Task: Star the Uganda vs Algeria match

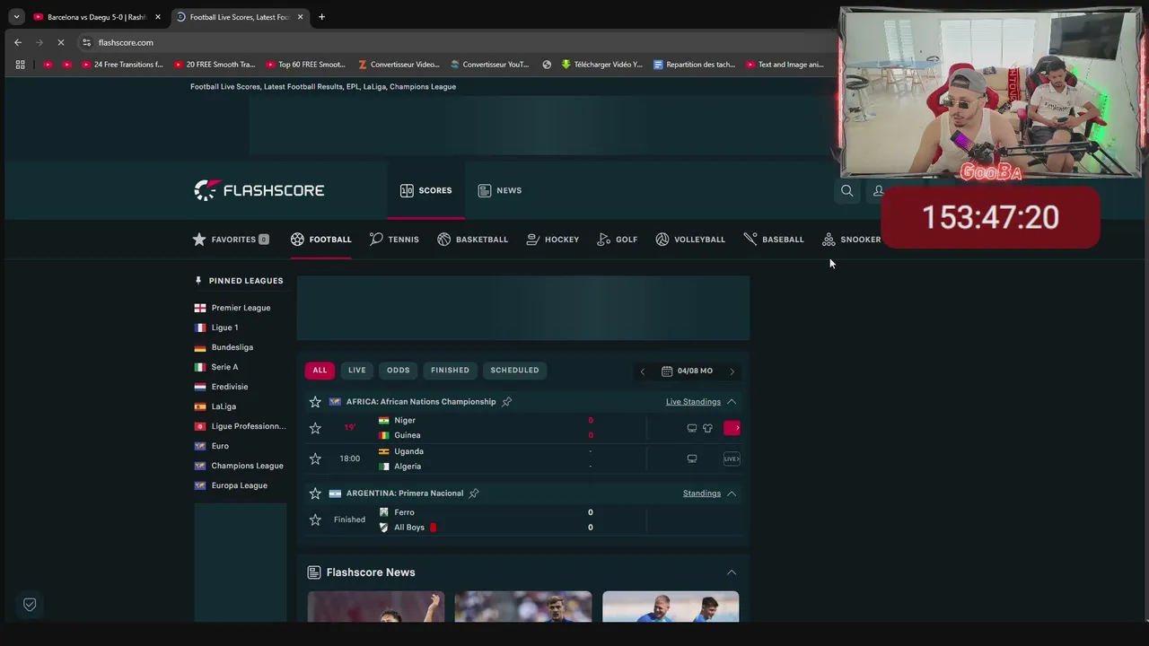Action: tap(315, 458)
